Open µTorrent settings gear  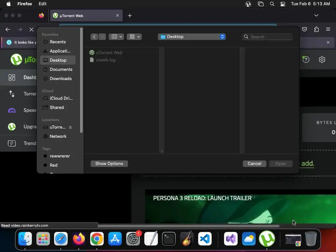[322, 60]
